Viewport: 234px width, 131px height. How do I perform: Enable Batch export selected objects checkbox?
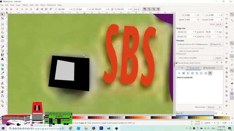[178, 48]
